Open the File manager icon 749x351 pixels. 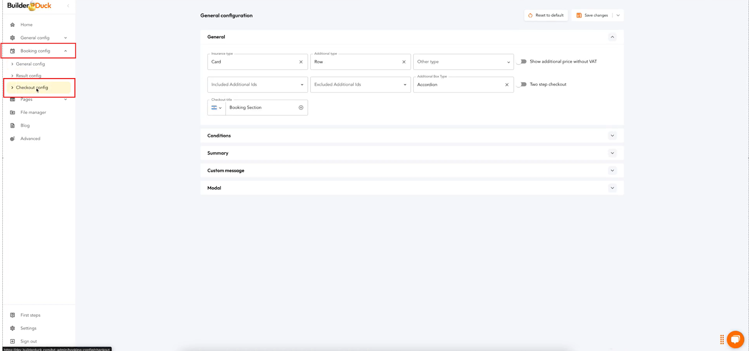[x=13, y=113]
